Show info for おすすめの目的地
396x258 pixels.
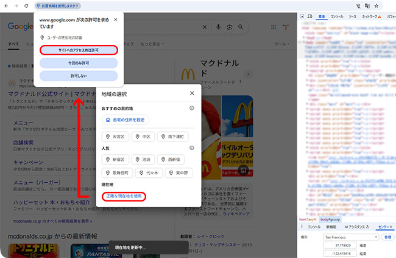[192, 108]
